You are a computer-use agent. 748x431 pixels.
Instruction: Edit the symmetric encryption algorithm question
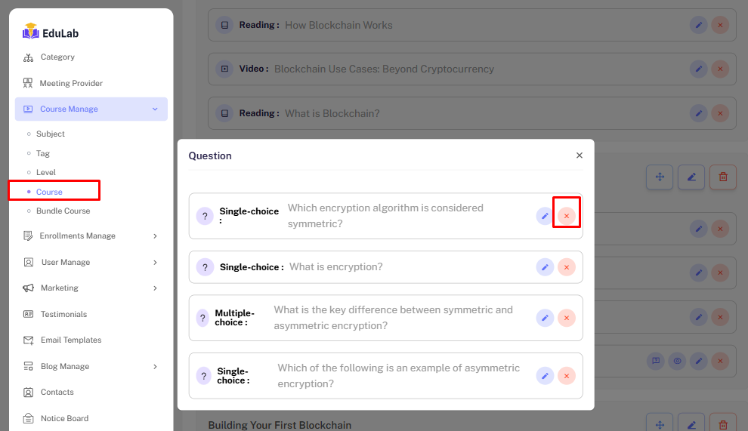point(545,216)
